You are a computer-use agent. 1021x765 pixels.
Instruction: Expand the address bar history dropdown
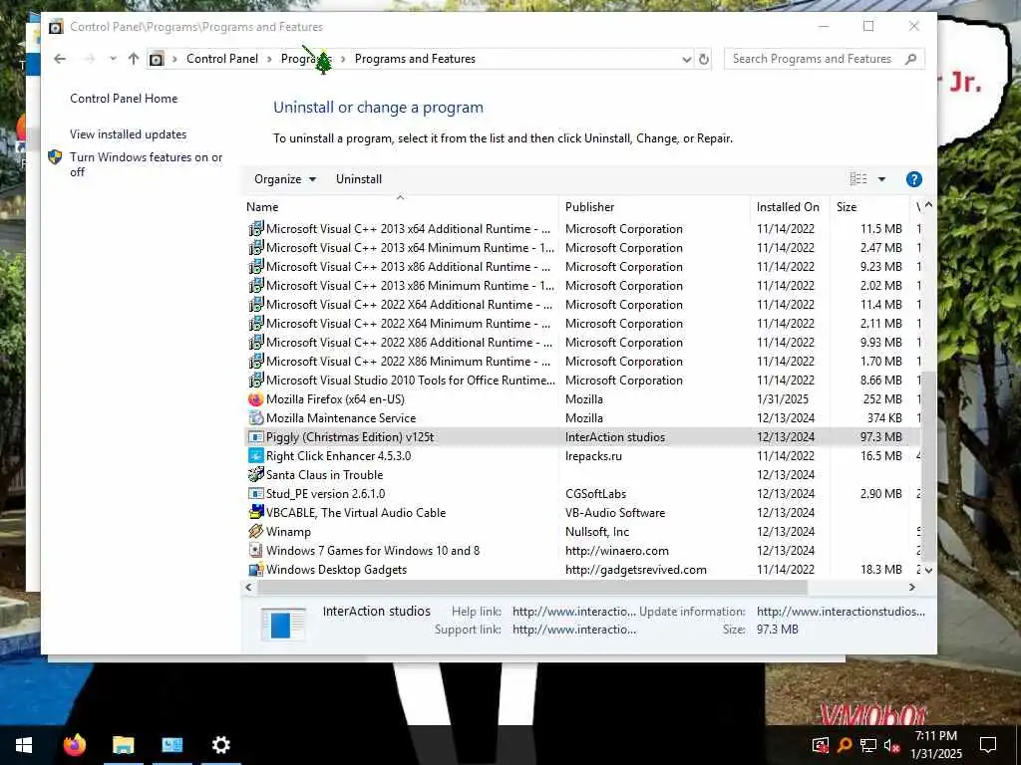pyautogui.click(x=686, y=59)
